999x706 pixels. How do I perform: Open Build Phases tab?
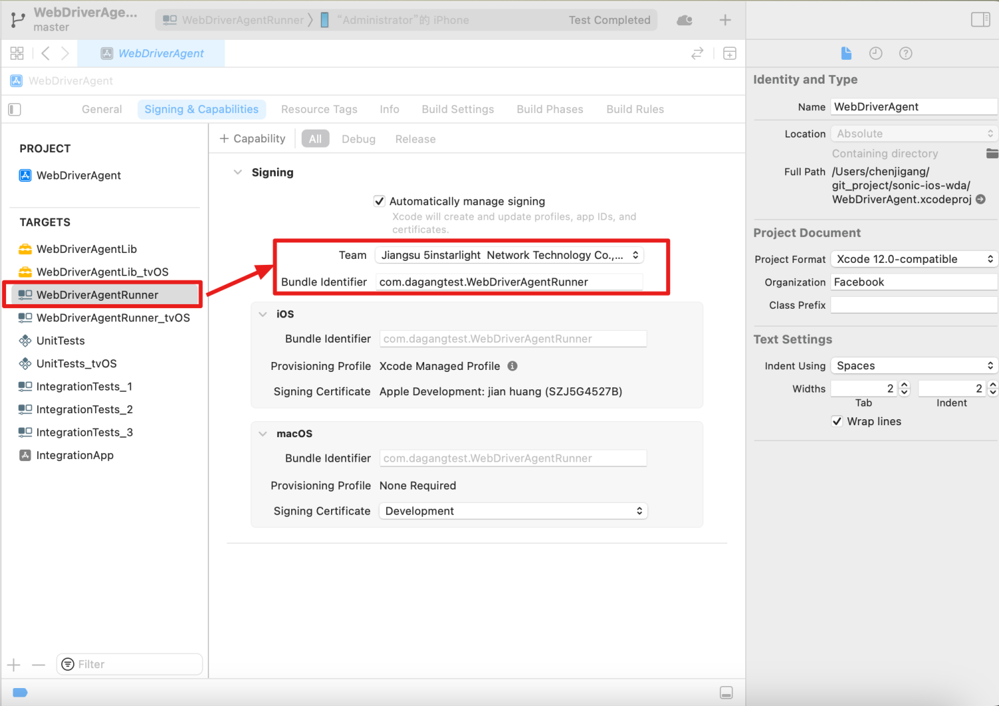pos(550,109)
